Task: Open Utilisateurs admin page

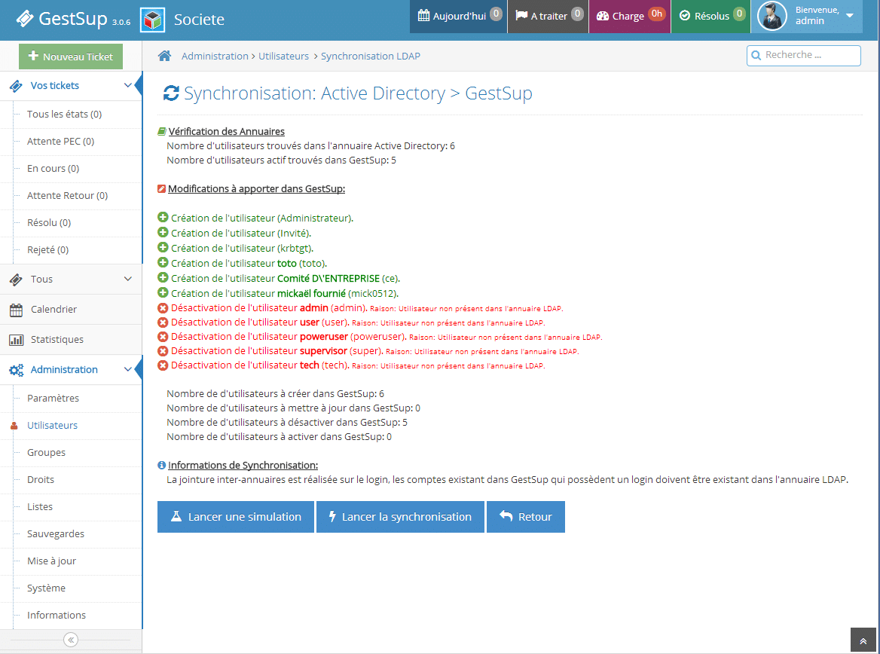Action: tap(52, 426)
